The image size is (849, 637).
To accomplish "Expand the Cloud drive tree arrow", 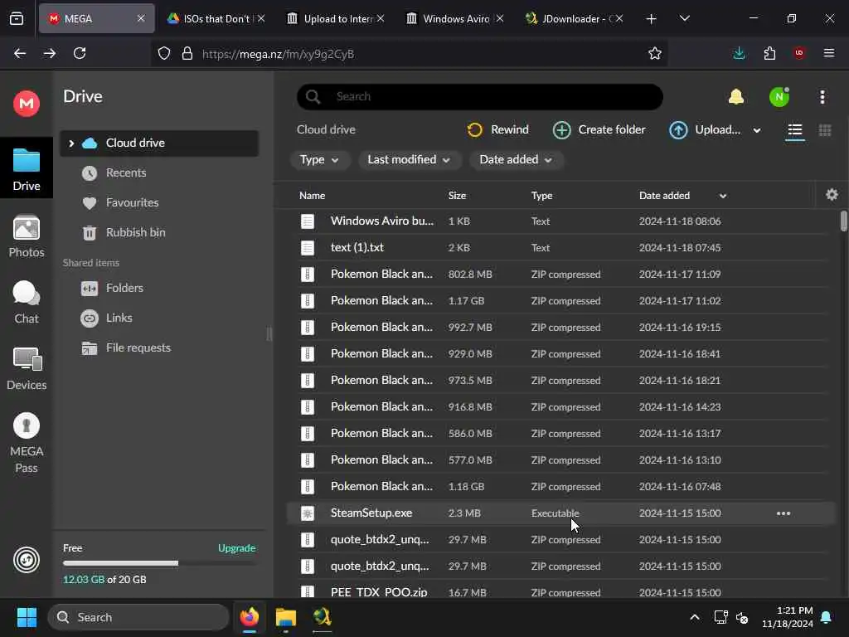I will pyautogui.click(x=71, y=143).
